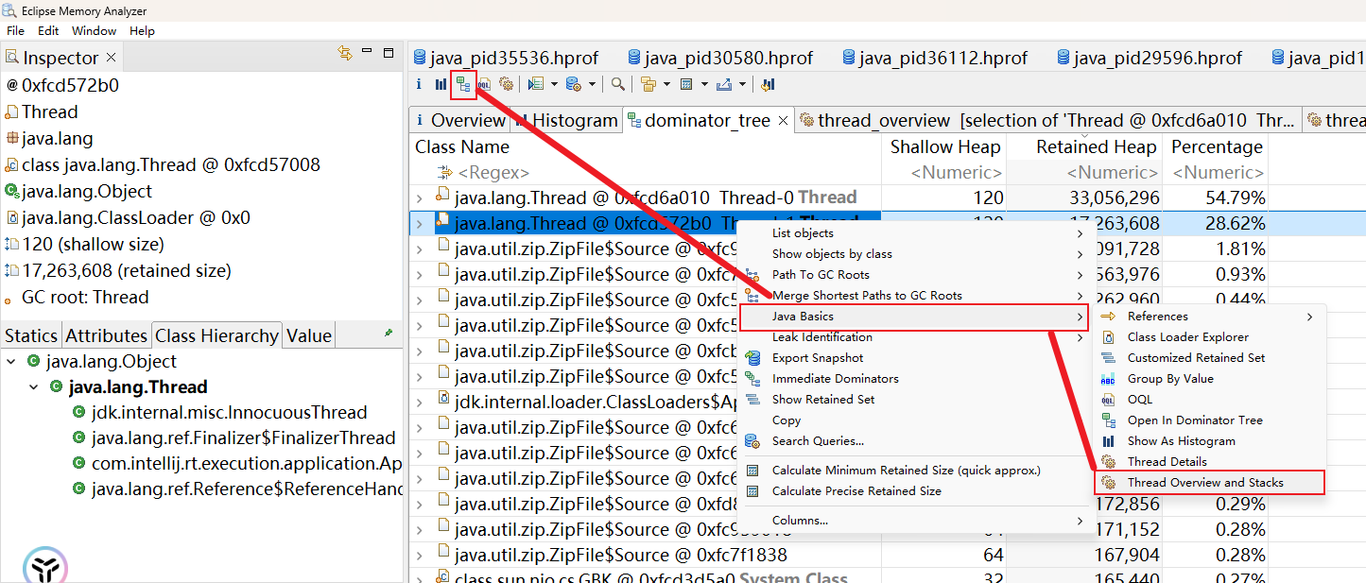The width and height of the screenshot is (1366, 583).
Task: Choose Export Snapshot menu entry
Action: 913,357
